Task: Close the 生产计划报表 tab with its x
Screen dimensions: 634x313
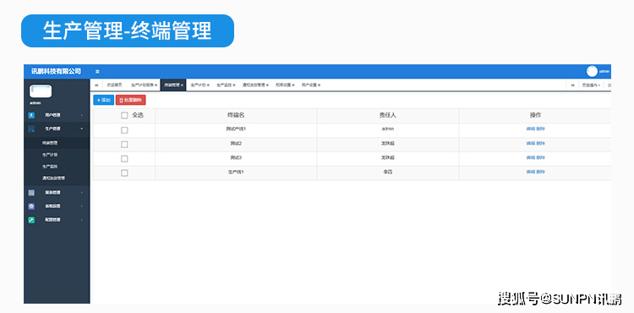Action: tap(156, 85)
